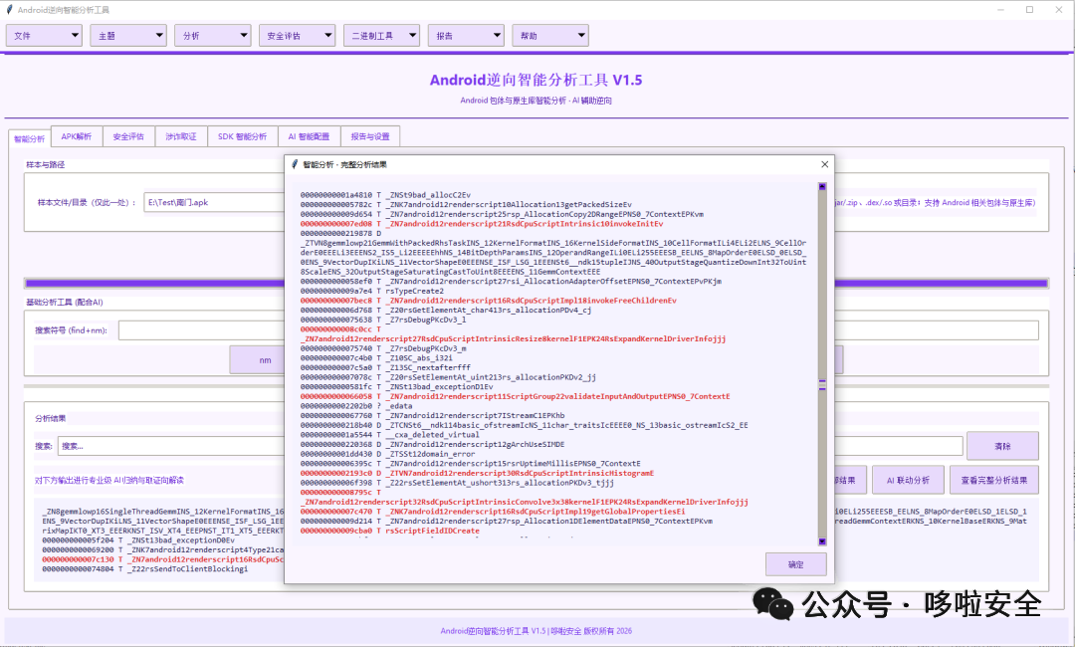Select the rsTypeCreate2 line
1075x647 pixels.
point(371,291)
